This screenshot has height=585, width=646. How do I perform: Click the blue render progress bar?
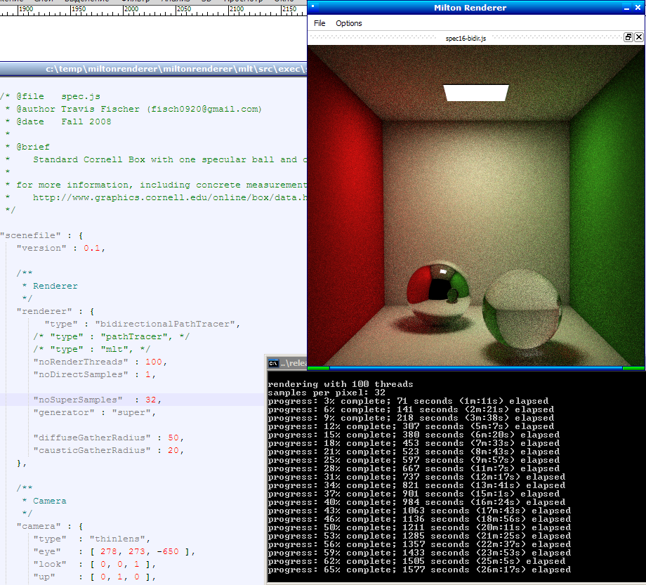point(475,367)
